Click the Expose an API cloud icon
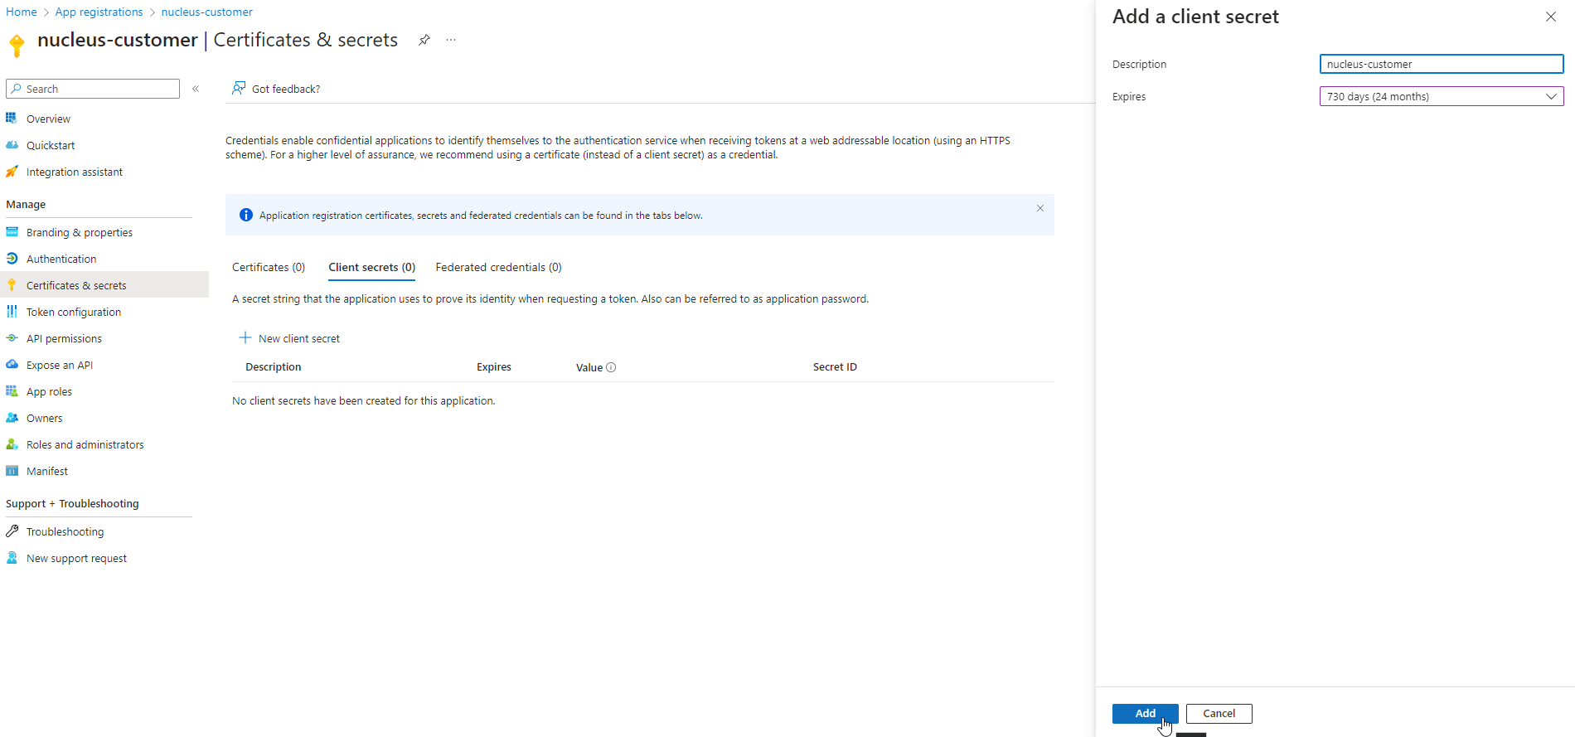 (x=12, y=365)
